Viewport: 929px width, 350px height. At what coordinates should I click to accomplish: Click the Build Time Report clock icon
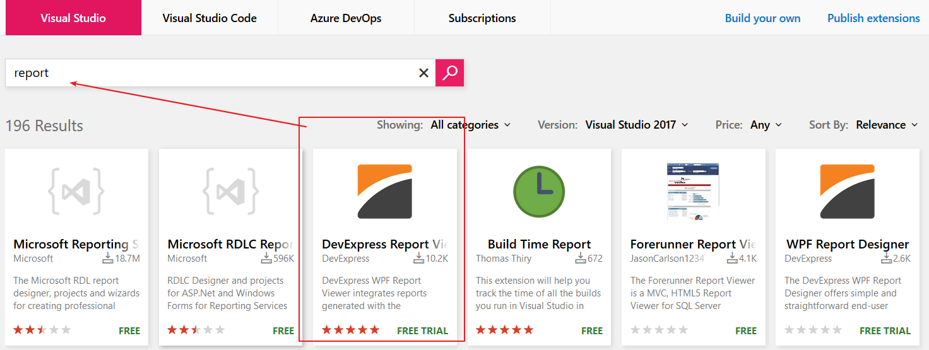pyautogui.click(x=538, y=191)
